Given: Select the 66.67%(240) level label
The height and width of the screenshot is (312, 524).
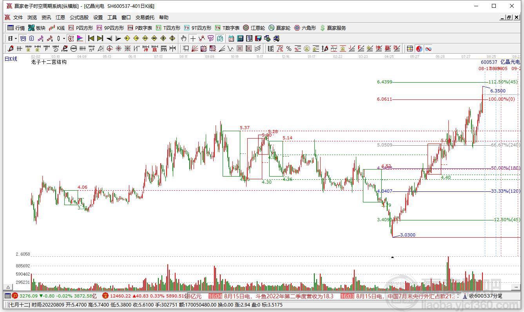Looking at the screenshot, I should tap(506, 145).
